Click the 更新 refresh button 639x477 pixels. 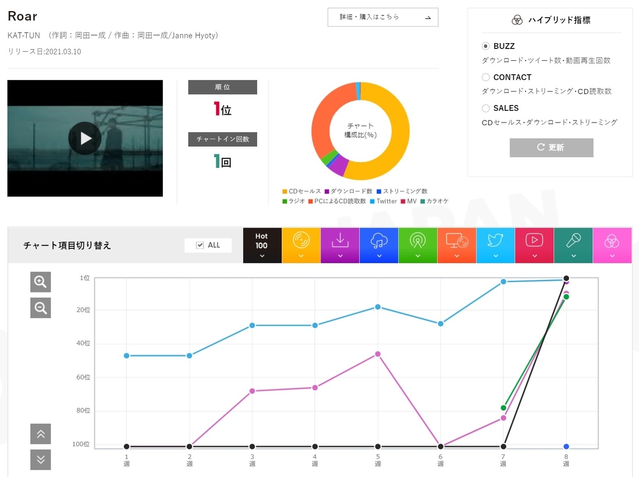551,148
